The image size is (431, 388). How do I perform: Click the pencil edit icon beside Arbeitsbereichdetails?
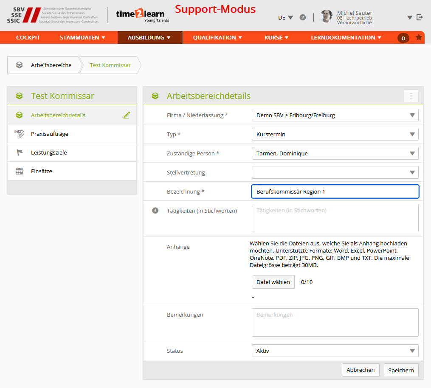coord(127,115)
